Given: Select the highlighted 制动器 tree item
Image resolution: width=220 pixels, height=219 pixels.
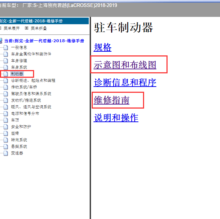Looking at the screenshot, I should tap(17, 74).
